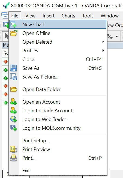Image resolution: width=123 pixels, height=178 pixels.
Task: Click the Open Data Folder icon
Action: tap(14, 89)
